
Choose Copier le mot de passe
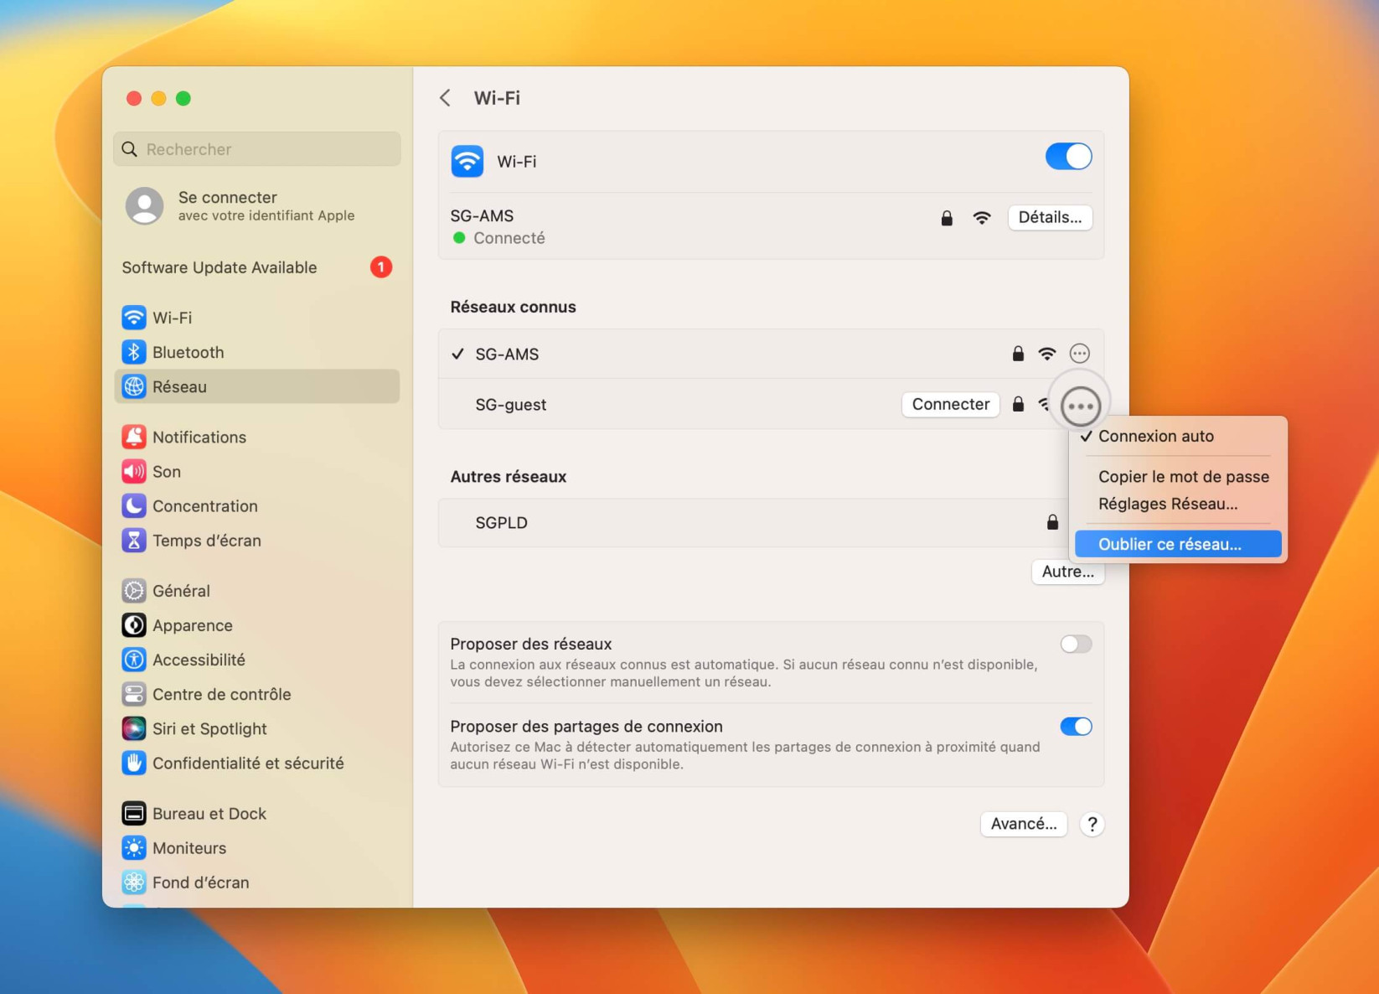(x=1178, y=476)
